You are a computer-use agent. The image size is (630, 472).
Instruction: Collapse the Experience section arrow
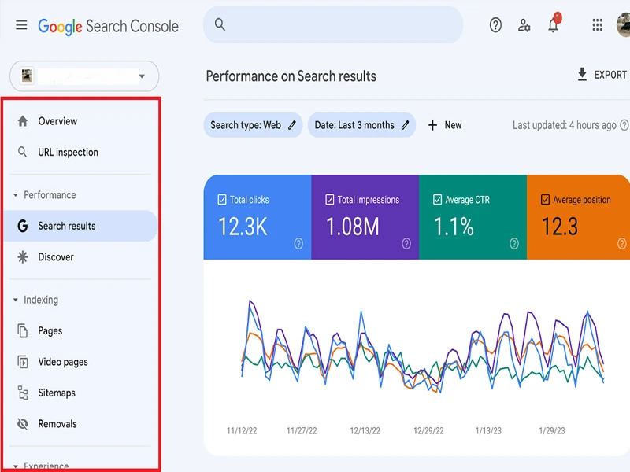click(x=15, y=466)
